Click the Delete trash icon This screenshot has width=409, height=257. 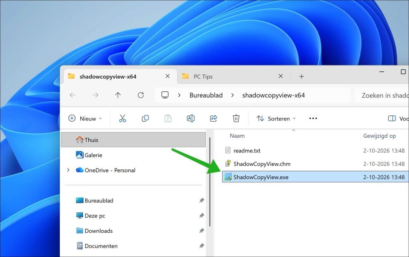(x=236, y=119)
